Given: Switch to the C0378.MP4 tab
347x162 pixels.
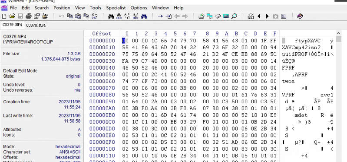Looking at the screenshot, I should tap(36, 25).
